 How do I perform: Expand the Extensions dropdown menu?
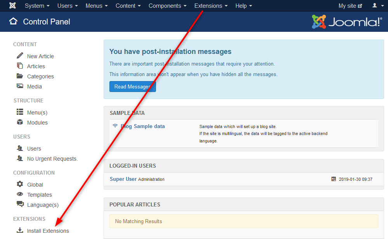(211, 6)
